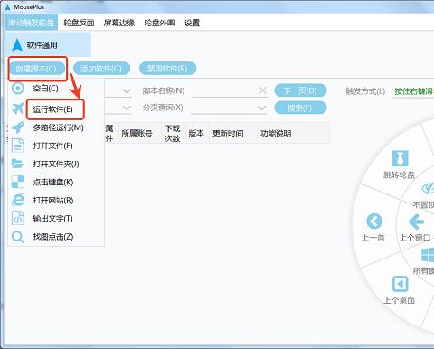Click the 不置顶 icon on wheel

click(x=428, y=189)
